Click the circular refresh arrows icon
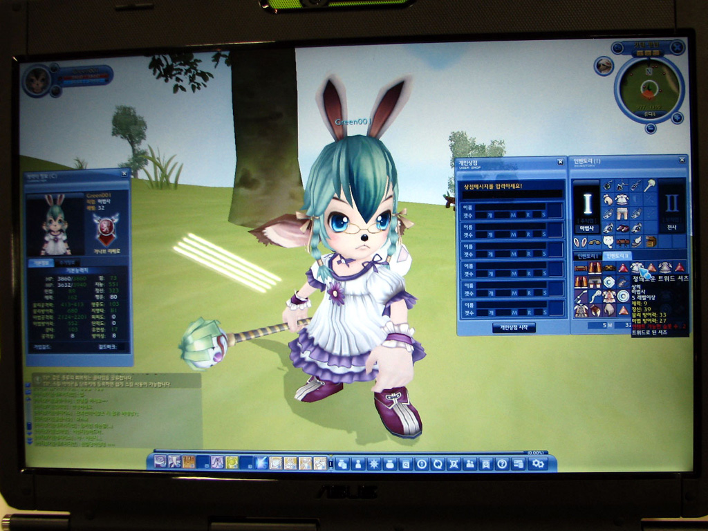 coord(438,464)
